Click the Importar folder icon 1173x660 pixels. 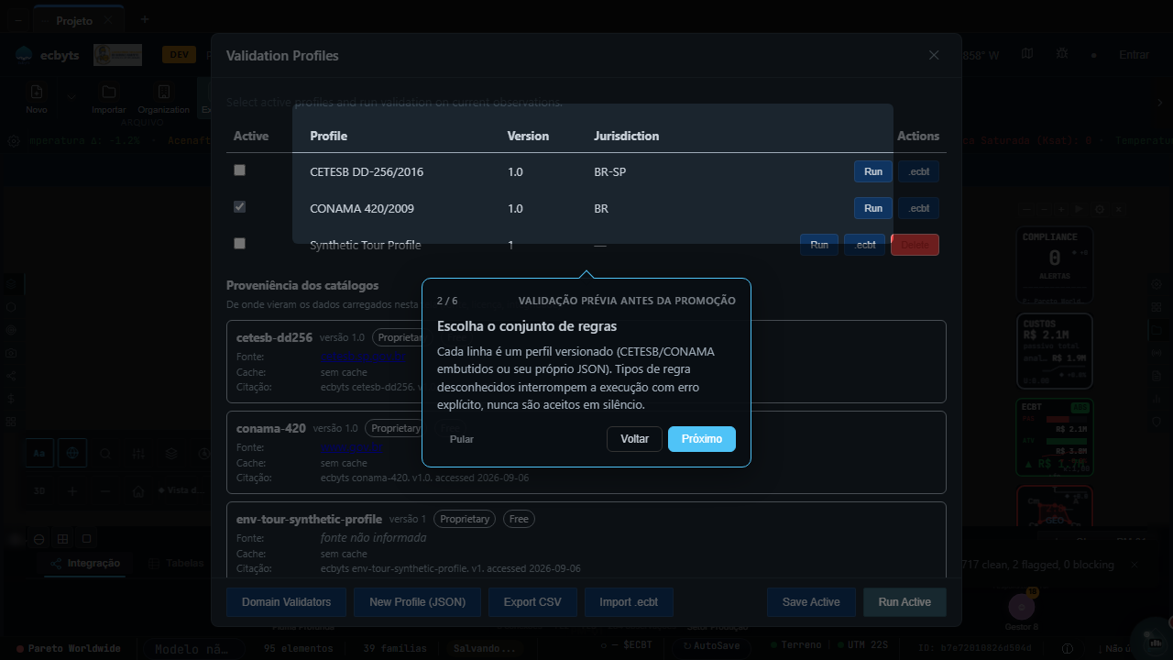(109, 92)
